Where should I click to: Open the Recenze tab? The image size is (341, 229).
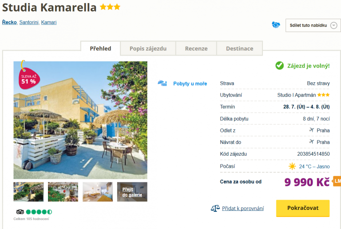pyautogui.click(x=196, y=48)
